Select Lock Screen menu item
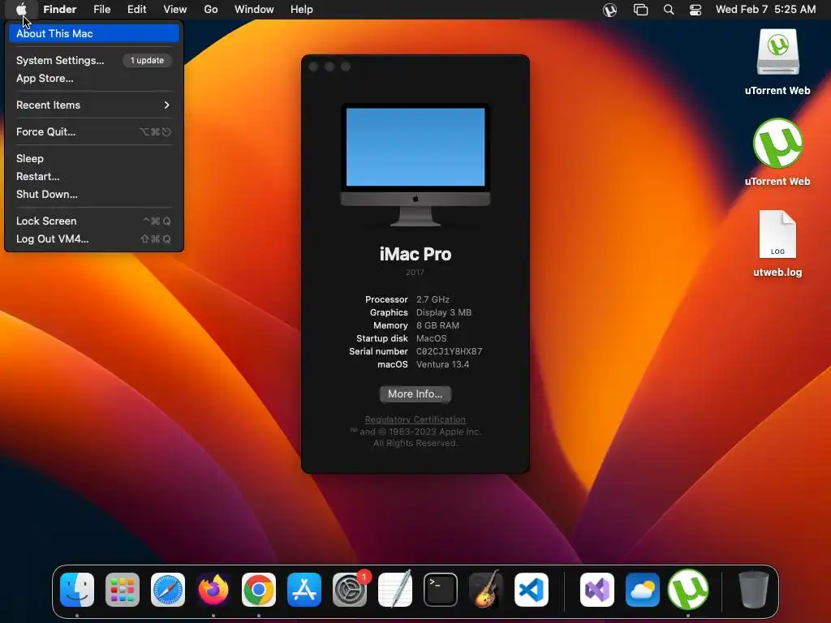This screenshot has height=623, width=831. coord(94,221)
